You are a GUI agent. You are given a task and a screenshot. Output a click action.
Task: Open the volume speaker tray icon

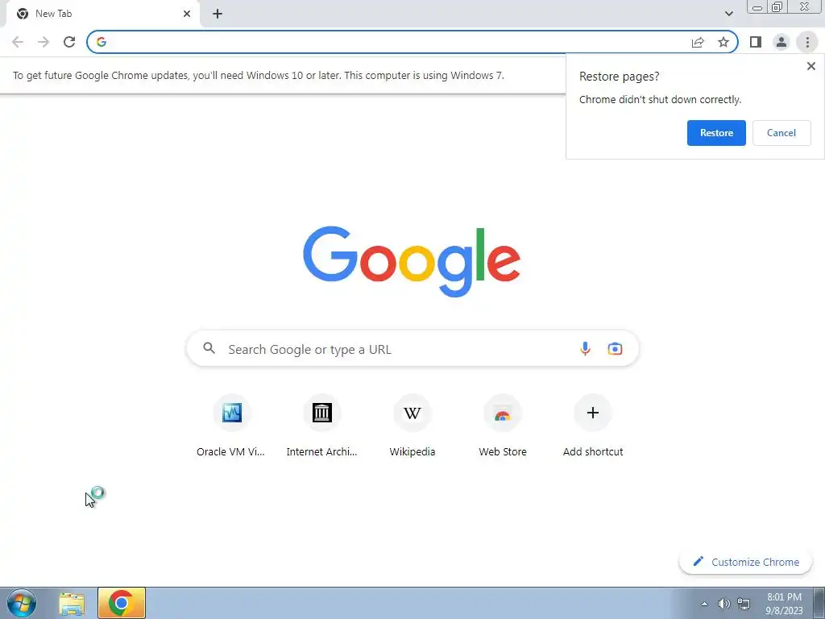tap(724, 604)
